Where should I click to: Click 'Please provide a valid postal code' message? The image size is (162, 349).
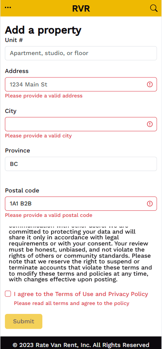coord(49,215)
